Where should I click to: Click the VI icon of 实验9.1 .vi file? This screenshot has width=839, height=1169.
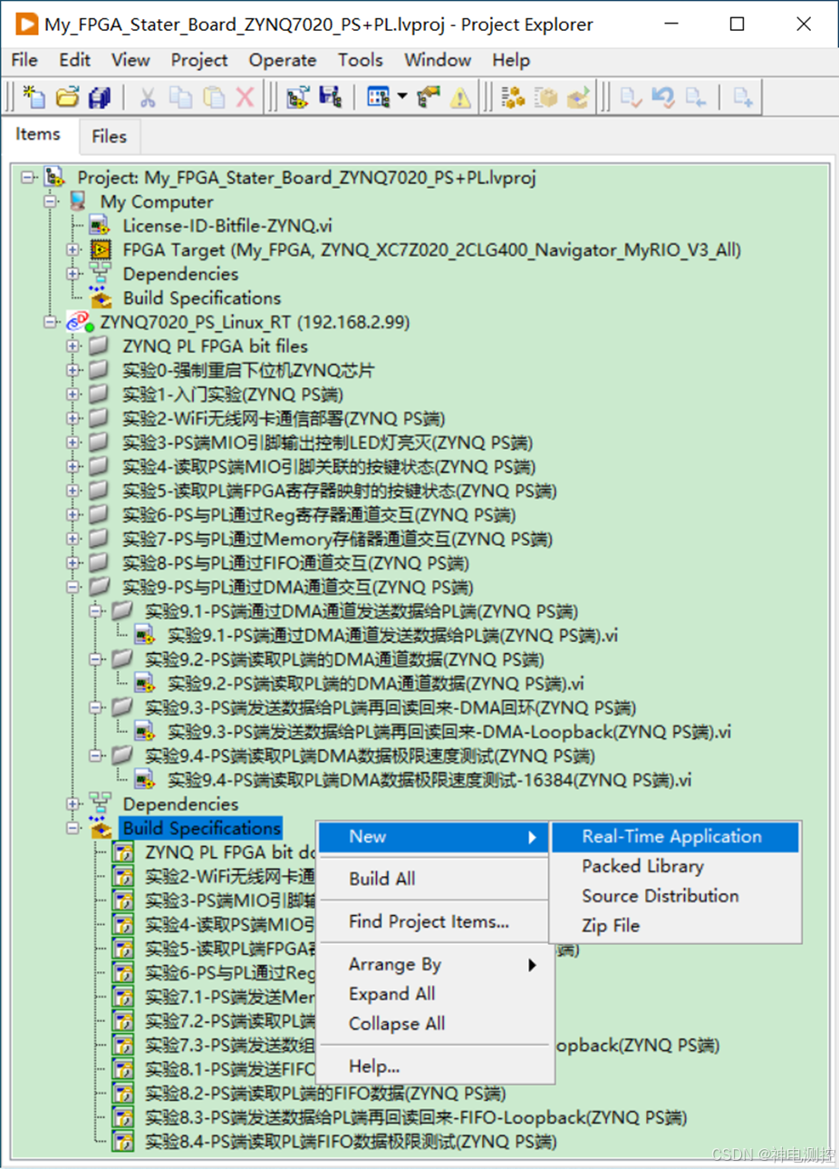click(144, 635)
